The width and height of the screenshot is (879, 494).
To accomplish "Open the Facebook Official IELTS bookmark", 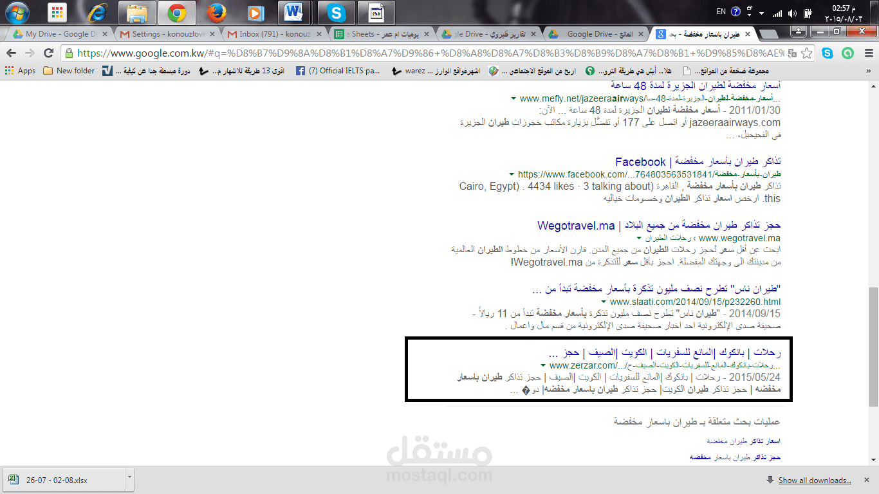I will [338, 71].
